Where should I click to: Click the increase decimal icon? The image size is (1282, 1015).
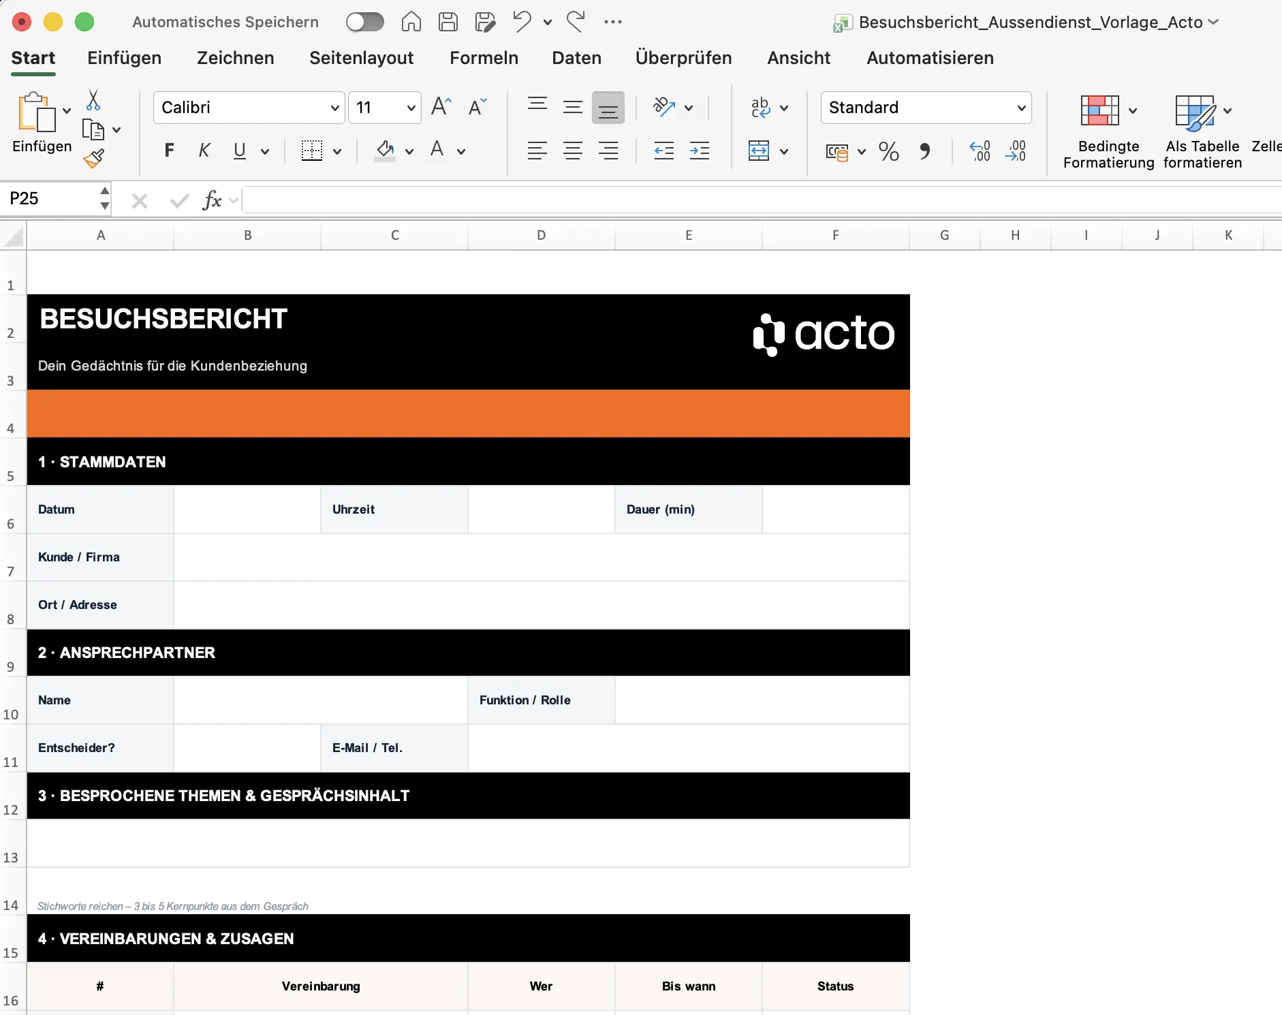point(980,151)
